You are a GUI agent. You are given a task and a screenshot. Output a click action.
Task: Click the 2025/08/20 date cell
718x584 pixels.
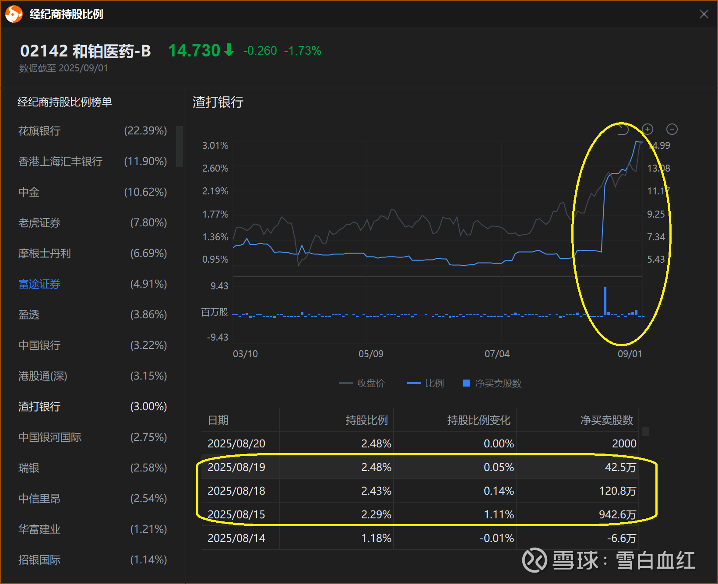(x=236, y=443)
